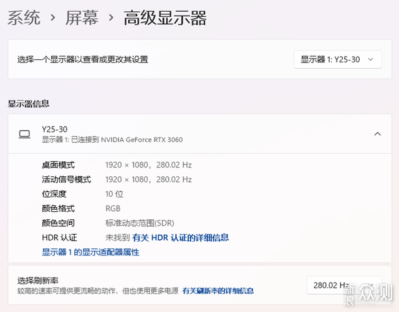Open 有关刷新率的详细信息 link

pos(218,291)
